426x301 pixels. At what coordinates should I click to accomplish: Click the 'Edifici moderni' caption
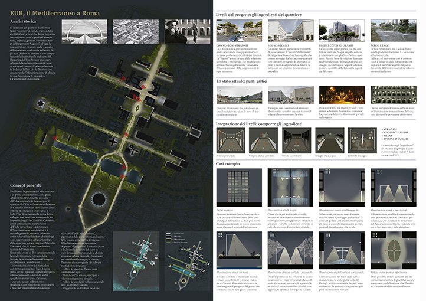(225, 210)
